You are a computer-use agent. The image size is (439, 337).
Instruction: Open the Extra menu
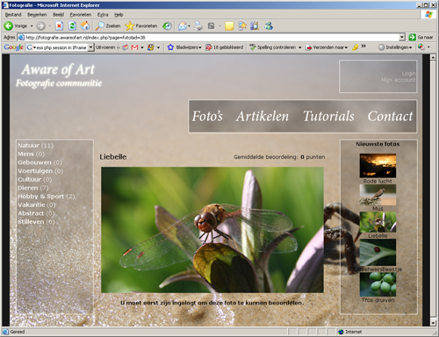[x=103, y=15]
